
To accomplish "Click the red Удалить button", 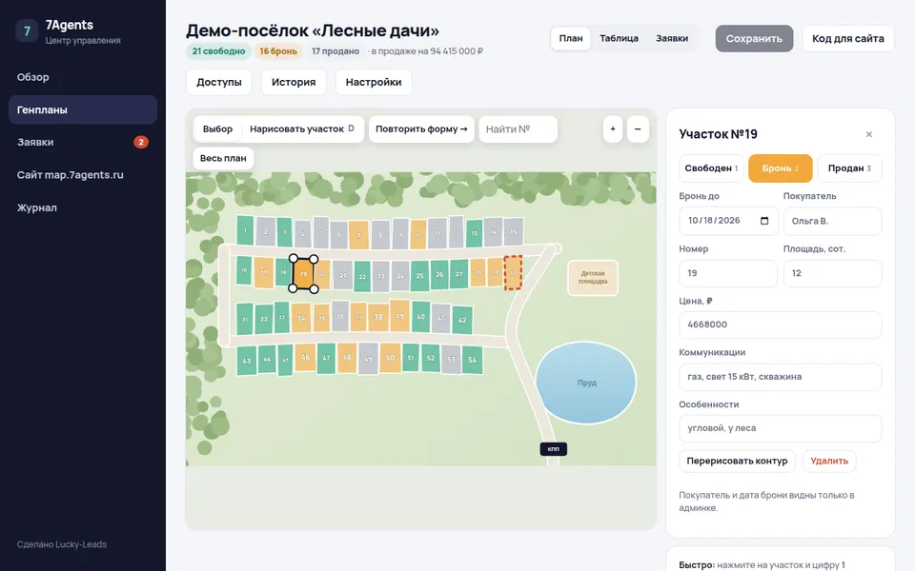I will coord(829,461).
